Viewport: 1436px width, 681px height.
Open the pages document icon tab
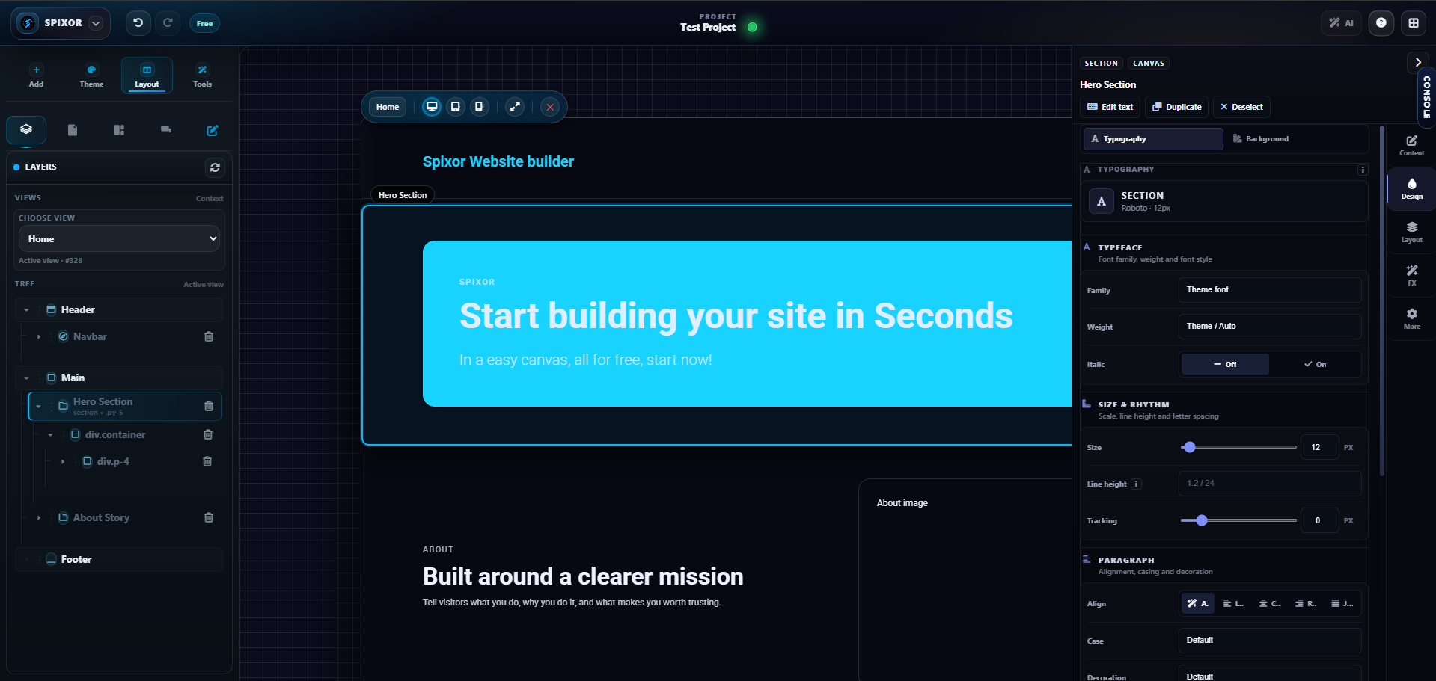coord(73,130)
